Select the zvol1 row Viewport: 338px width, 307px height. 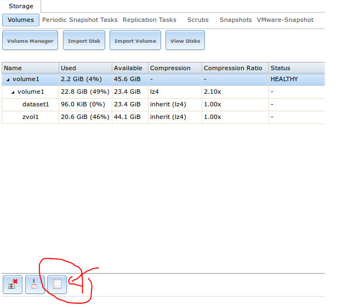[31, 117]
